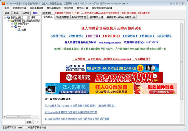Switch to the SEO查询管理 tab
Image resolution: width=188 pixels, height=131 pixels.
62,17
